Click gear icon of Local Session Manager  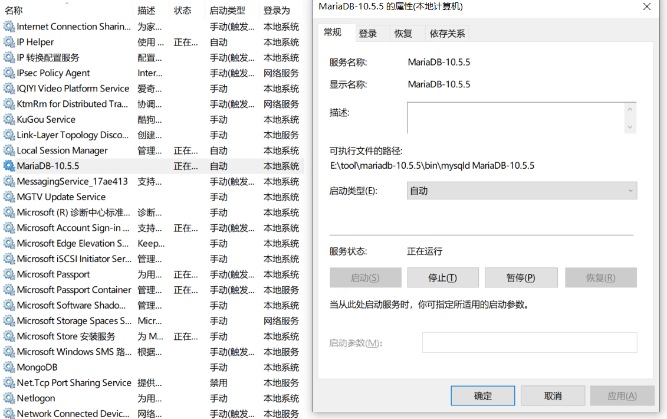[x=9, y=150]
